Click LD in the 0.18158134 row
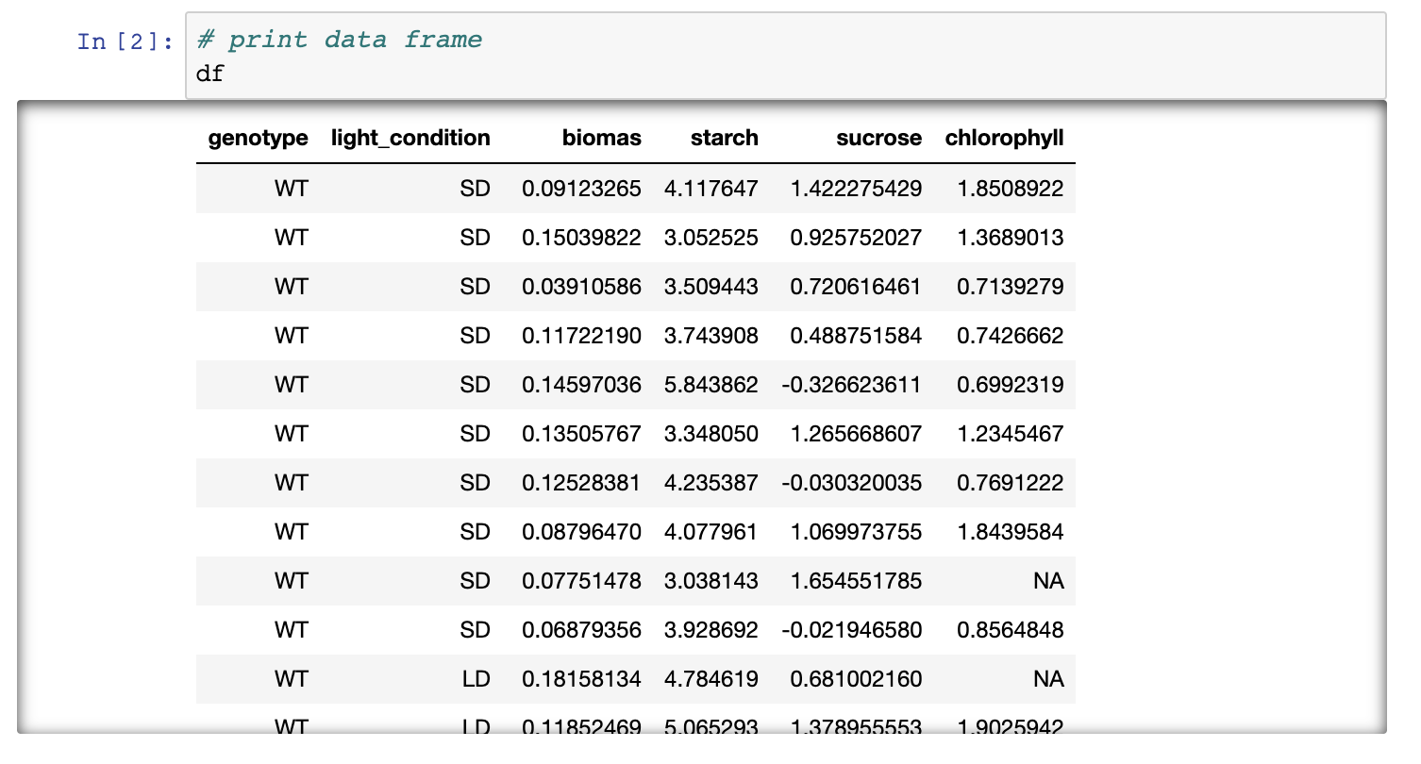 476,679
